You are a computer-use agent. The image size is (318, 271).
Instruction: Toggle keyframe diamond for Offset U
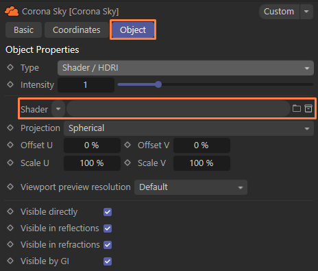click(10, 145)
